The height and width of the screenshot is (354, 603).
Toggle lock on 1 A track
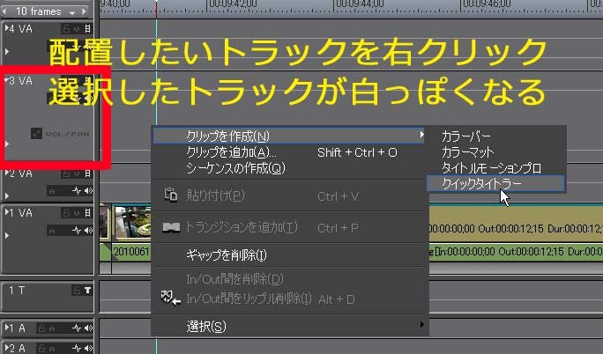click(41, 328)
